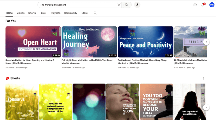Click the Shorts section heading text
This screenshot has width=216, height=120.
coord(15,78)
